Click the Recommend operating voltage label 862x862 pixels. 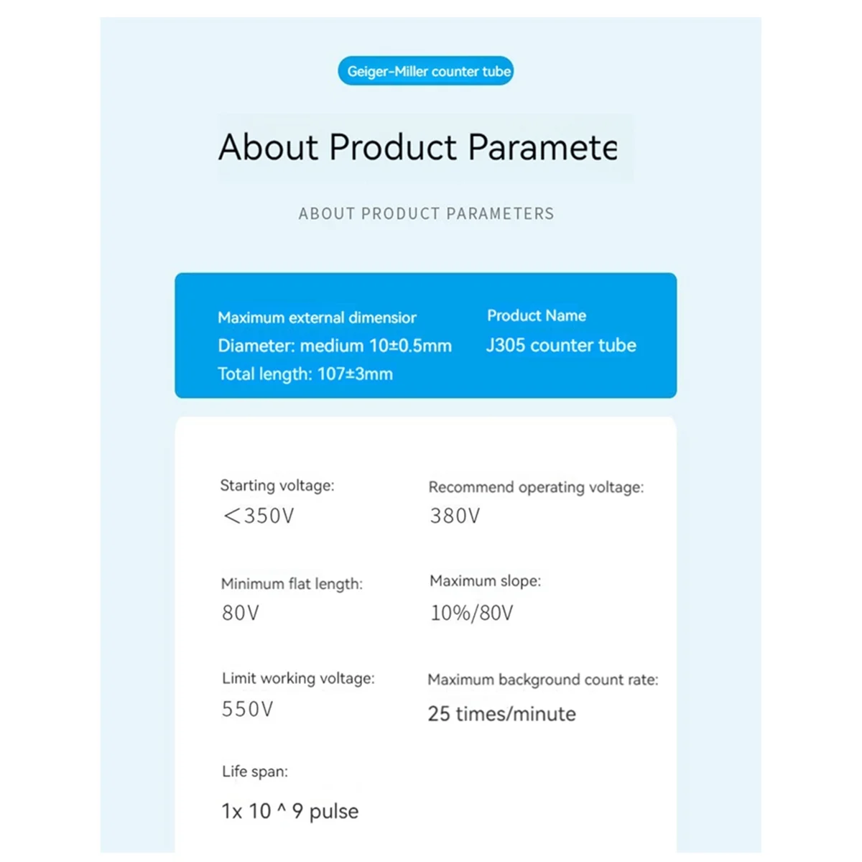click(x=536, y=487)
